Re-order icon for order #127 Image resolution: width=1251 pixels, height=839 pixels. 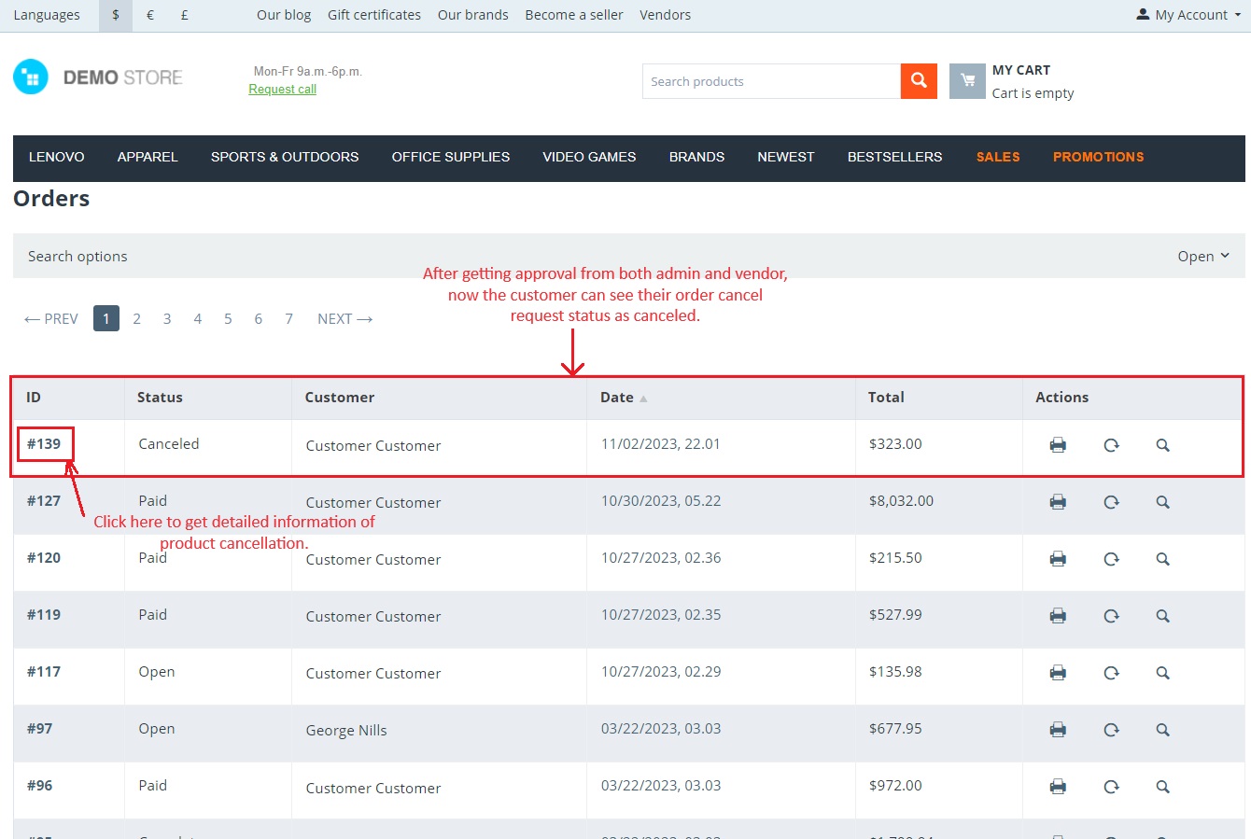click(x=1111, y=502)
